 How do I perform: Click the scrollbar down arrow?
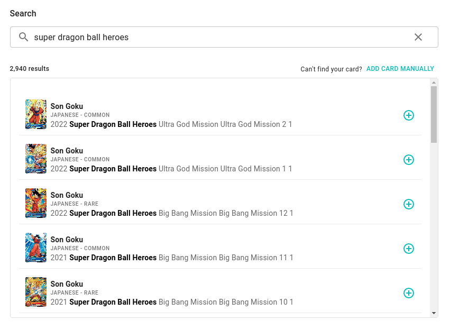434,313
